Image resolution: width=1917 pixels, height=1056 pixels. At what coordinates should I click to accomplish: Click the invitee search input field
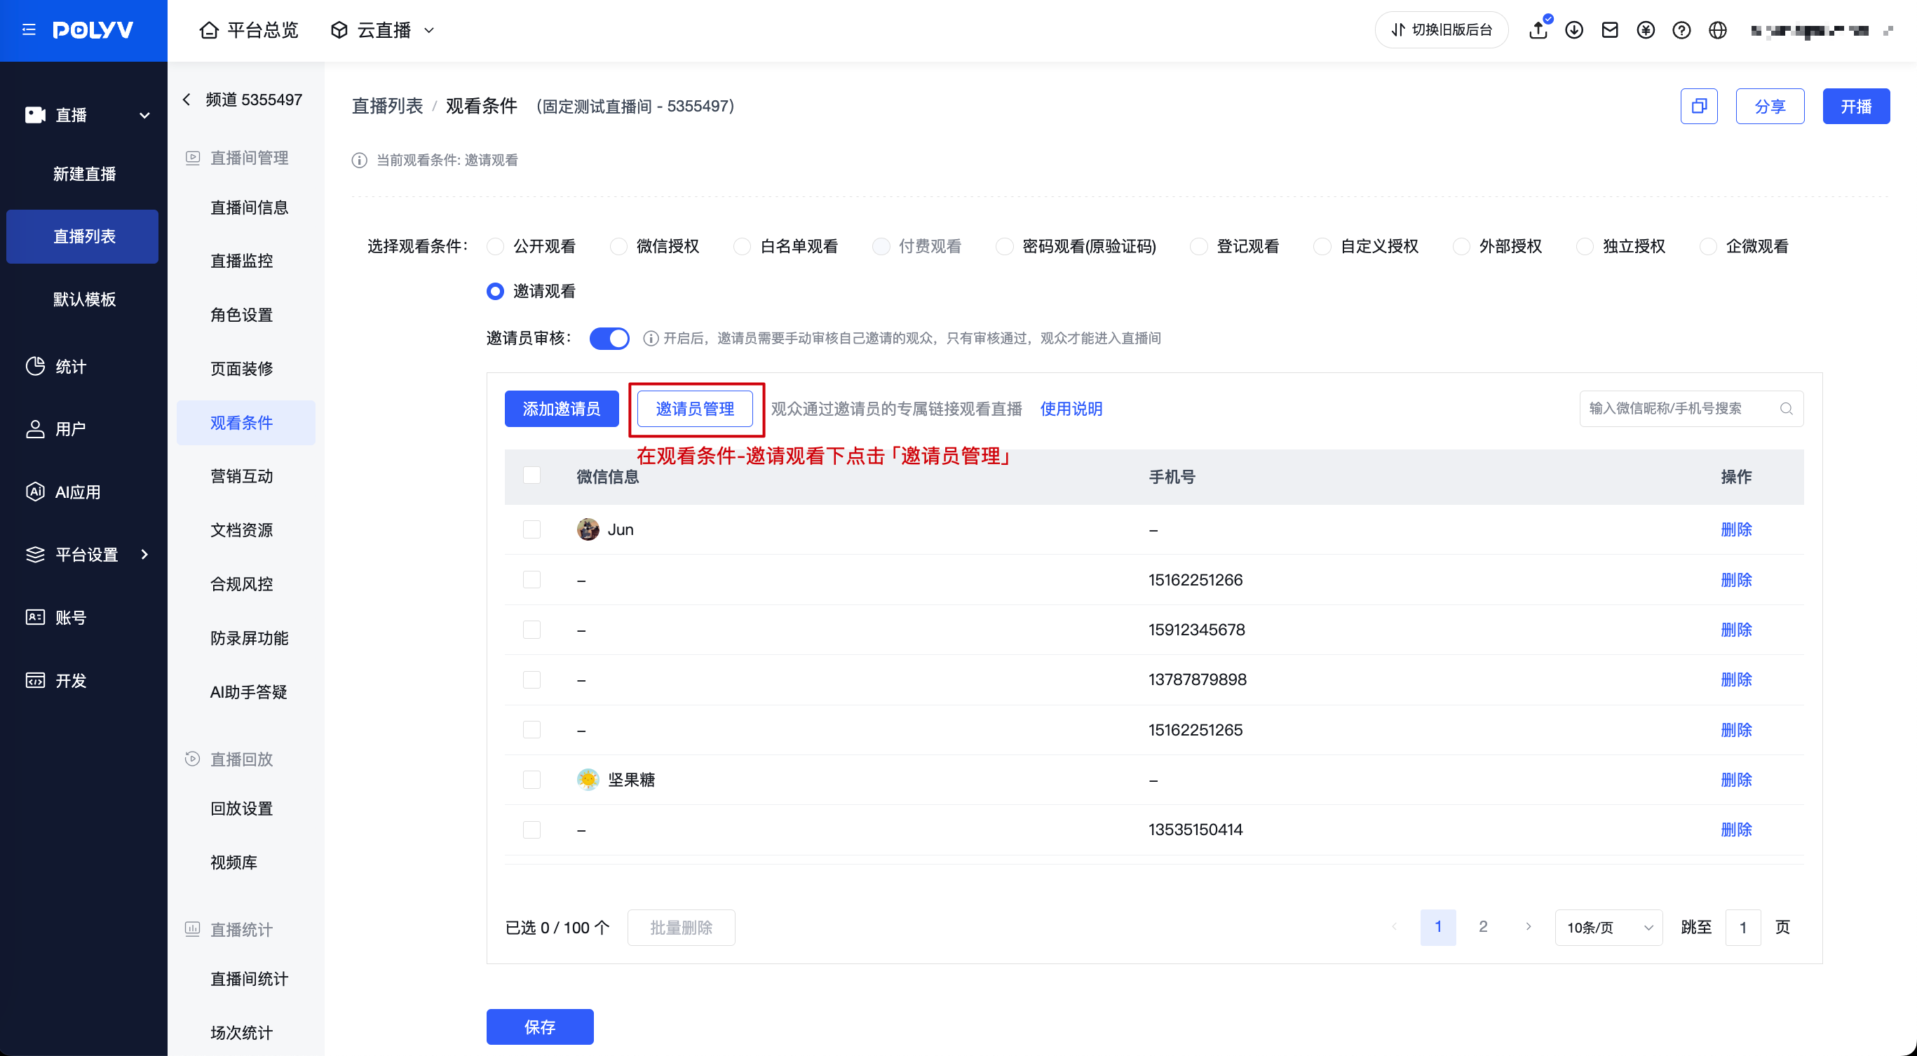click(1691, 409)
